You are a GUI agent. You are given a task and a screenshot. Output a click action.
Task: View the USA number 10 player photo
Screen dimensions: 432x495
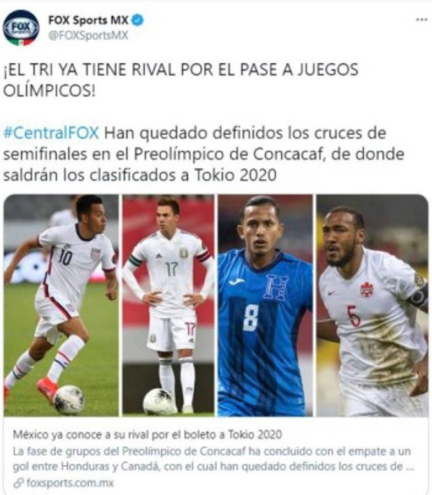pyautogui.click(x=61, y=305)
